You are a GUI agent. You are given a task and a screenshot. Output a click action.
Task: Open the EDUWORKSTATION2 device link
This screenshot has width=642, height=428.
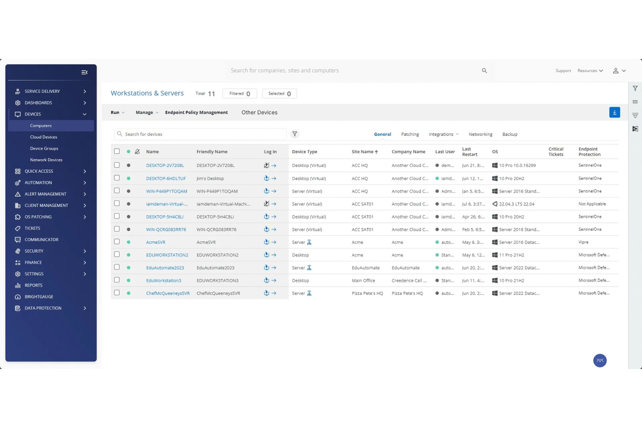(x=167, y=255)
